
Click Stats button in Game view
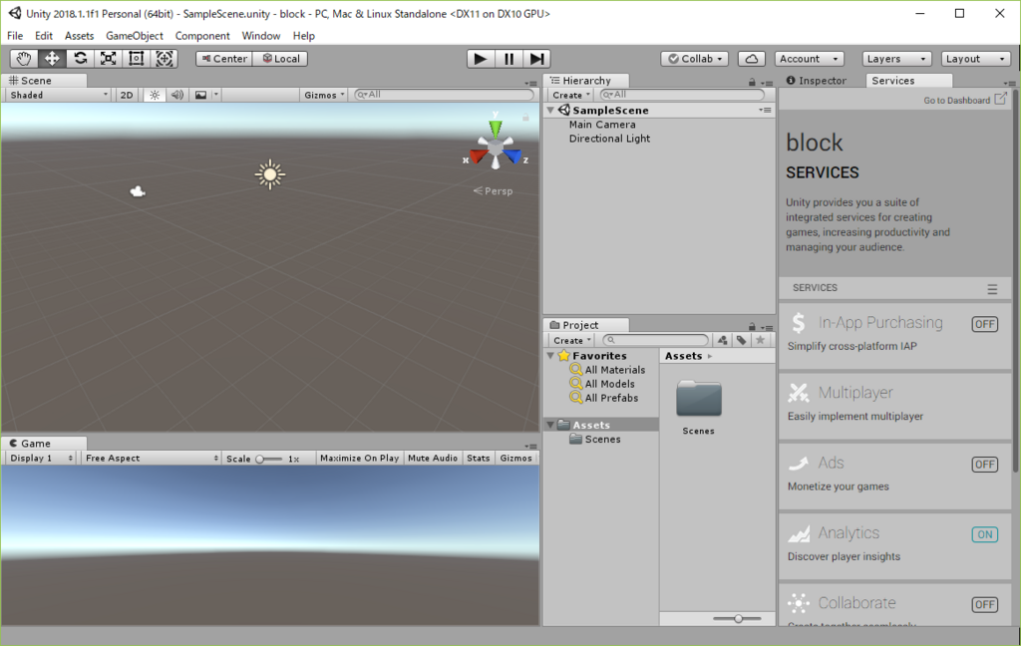478,459
